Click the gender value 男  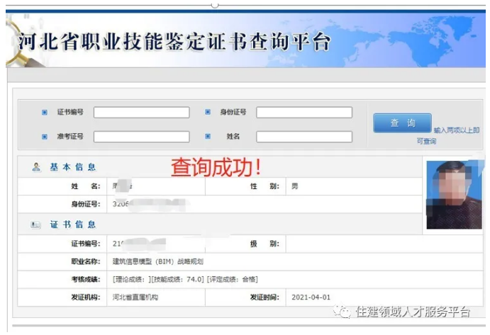pos(295,186)
